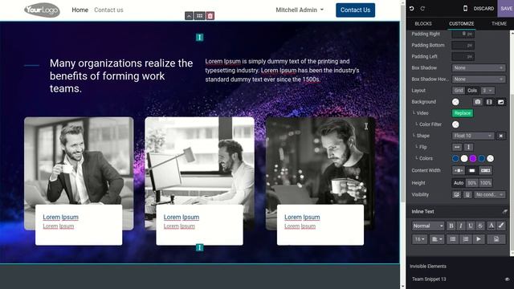Click the Contact Us button
Image resolution: width=514 pixels, height=289 pixels.
pos(355,10)
